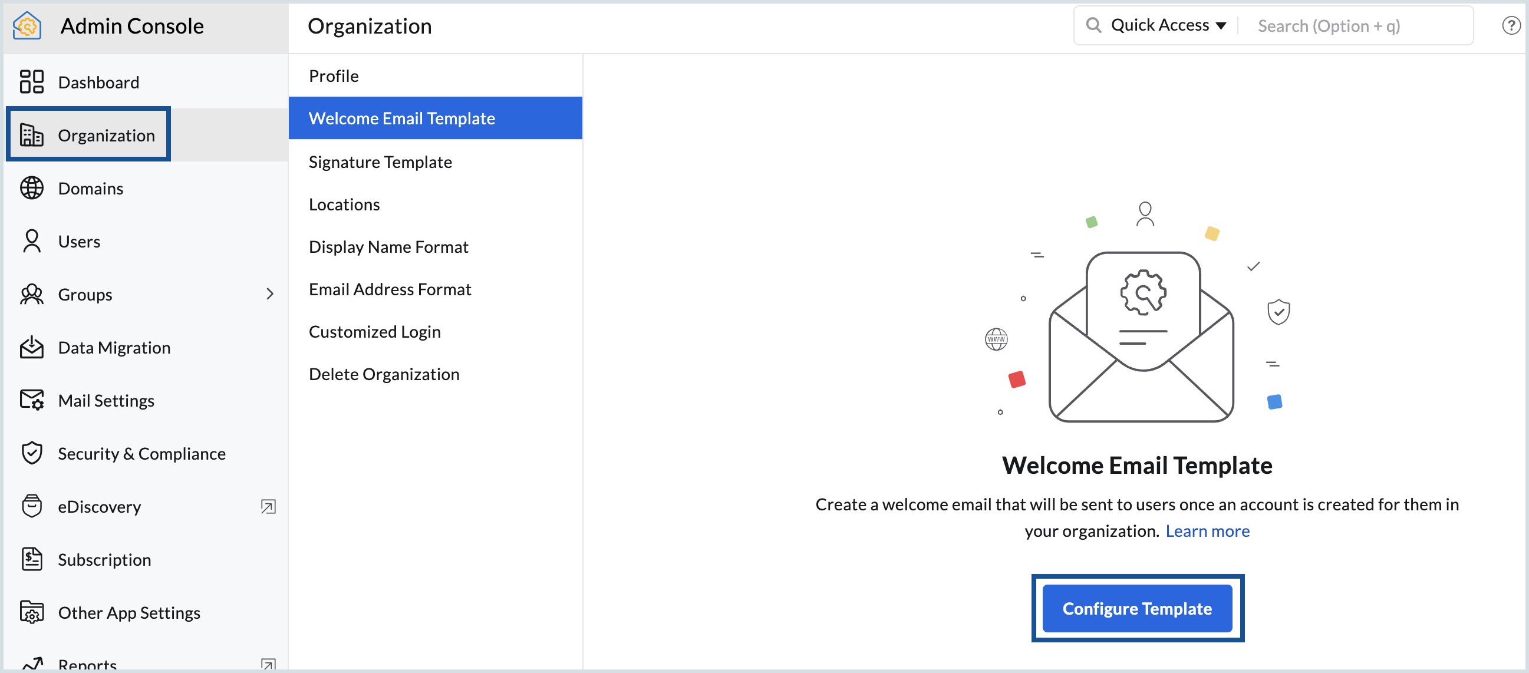Screen dimensions: 1529x673
Task: Click the Security & Compliance icon in sidebar
Action: click(x=32, y=454)
